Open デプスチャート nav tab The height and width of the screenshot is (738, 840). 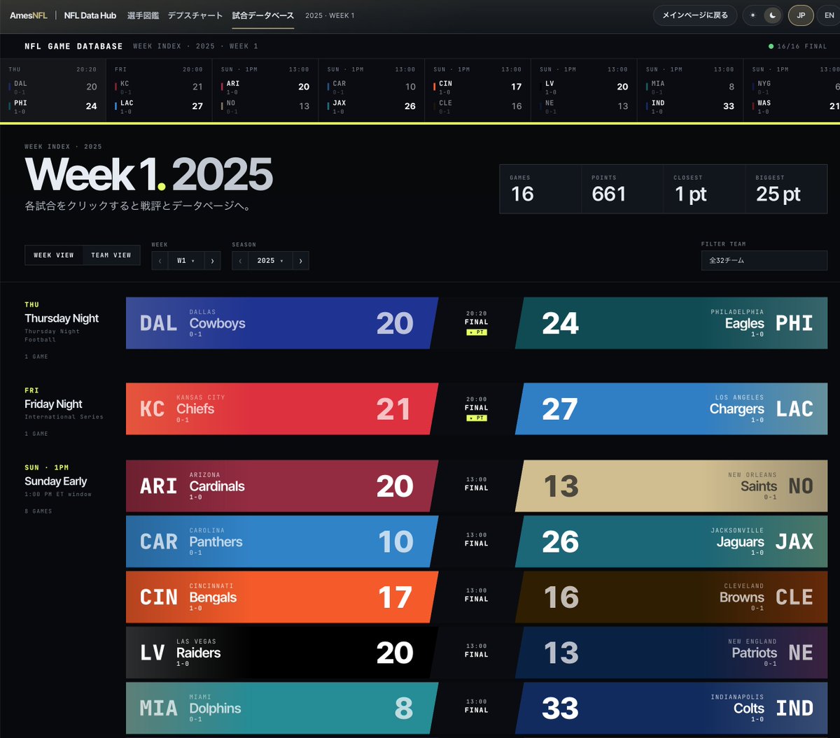tap(195, 15)
